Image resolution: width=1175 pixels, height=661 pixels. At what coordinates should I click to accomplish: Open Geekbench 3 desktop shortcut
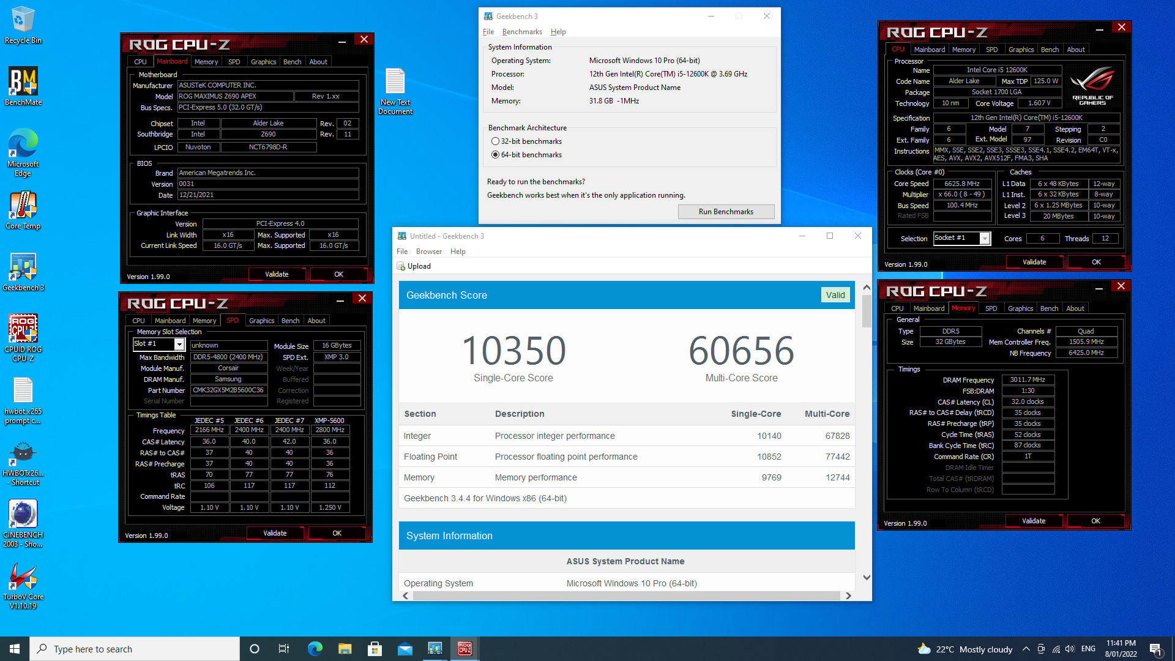tap(23, 272)
